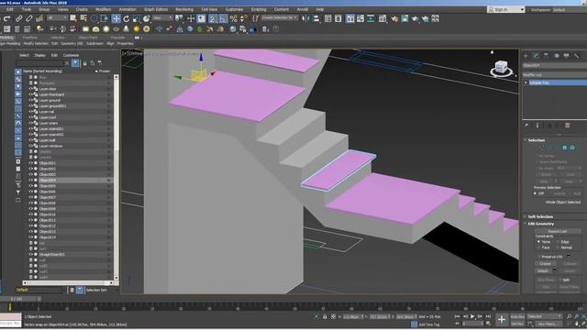Switch to the Object Paint ribbon tab

(x=88, y=38)
